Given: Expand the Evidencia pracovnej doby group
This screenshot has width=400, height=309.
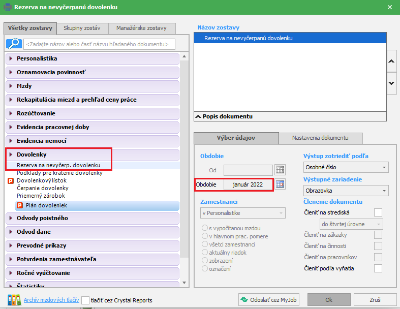Looking at the screenshot, I should click(x=93, y=128).
